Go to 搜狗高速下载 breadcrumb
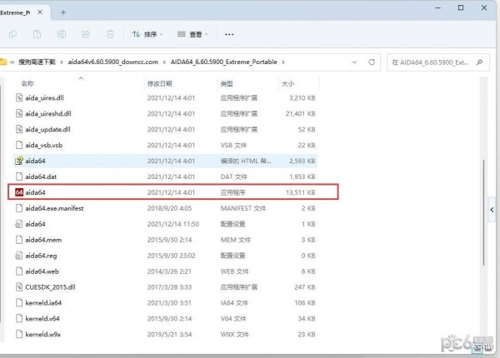This screenshot has width=500, height=358. 37,62
